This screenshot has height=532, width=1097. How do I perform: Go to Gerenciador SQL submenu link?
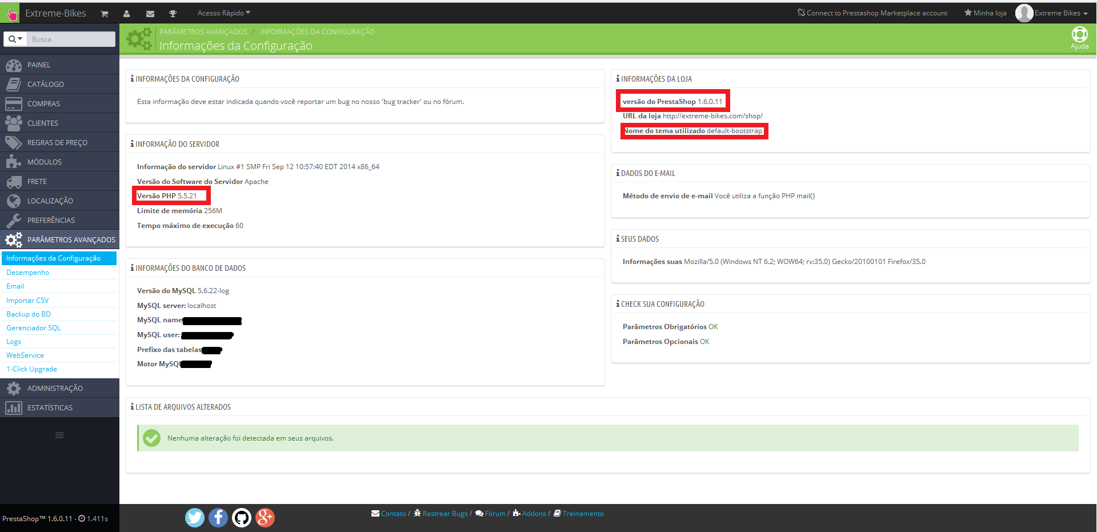[34, 328]
